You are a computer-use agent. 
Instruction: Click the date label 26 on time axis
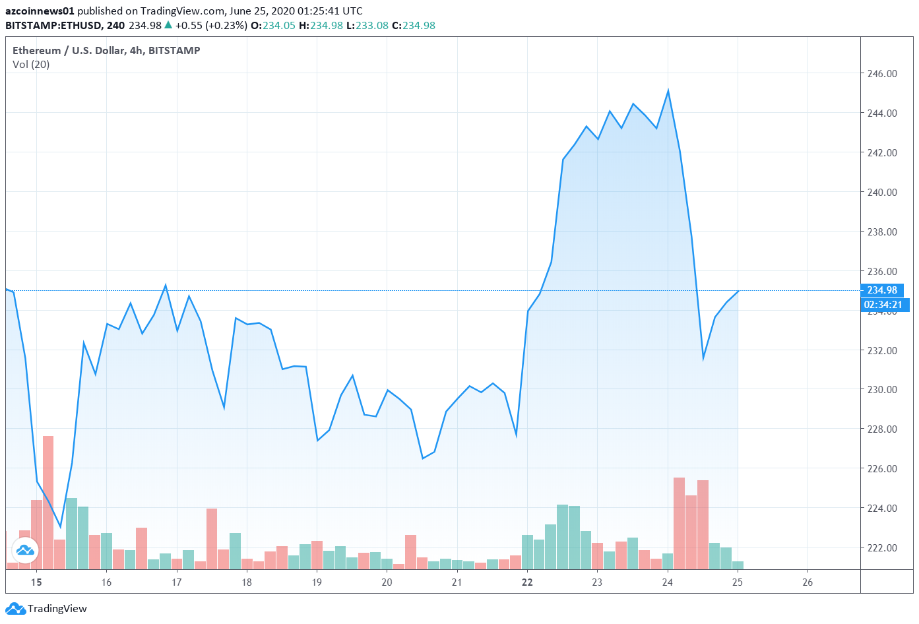pos(808,582)
